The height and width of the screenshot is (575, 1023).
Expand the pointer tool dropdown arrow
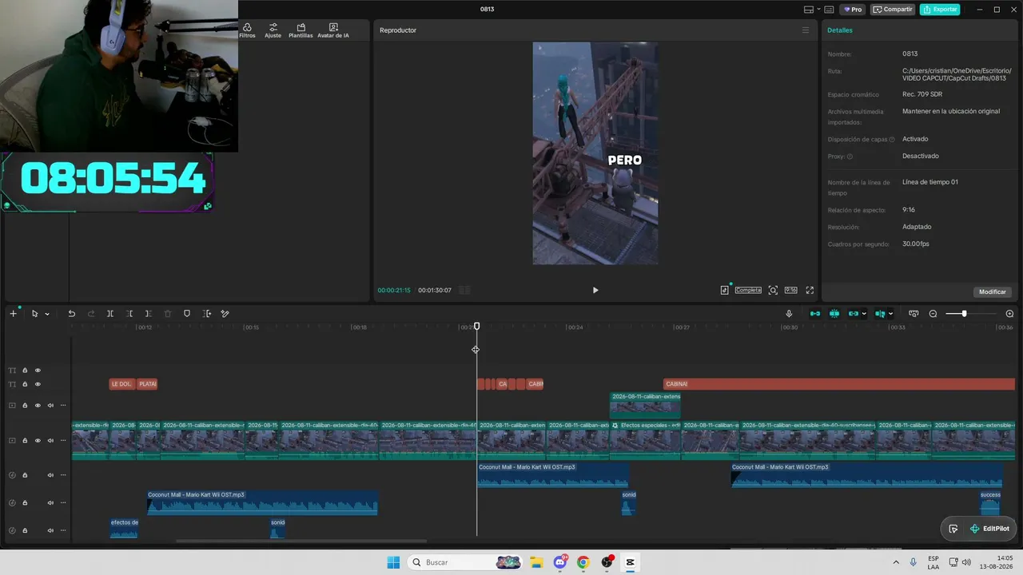pos(47,314)
